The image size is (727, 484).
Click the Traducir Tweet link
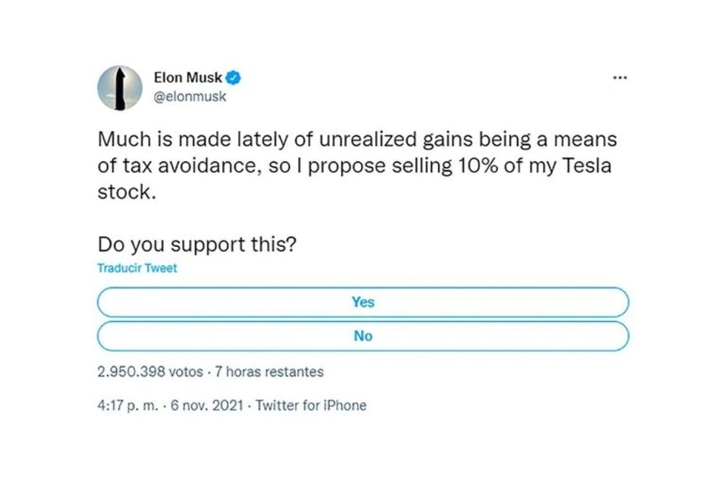(137, 269)
